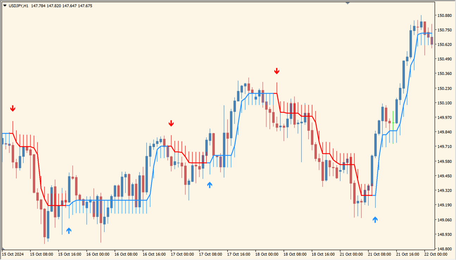Select the red down arrow near 15 Oct 2024
456x260 pixels.
(13, 108)
